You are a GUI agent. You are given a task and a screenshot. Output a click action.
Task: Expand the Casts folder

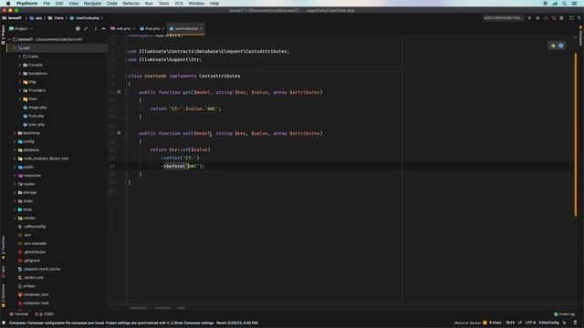click(20, 56)
